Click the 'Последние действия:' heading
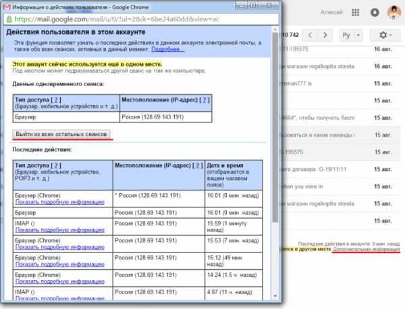The image size is (405, 309). pyautogui.click(x=42, y=149)
